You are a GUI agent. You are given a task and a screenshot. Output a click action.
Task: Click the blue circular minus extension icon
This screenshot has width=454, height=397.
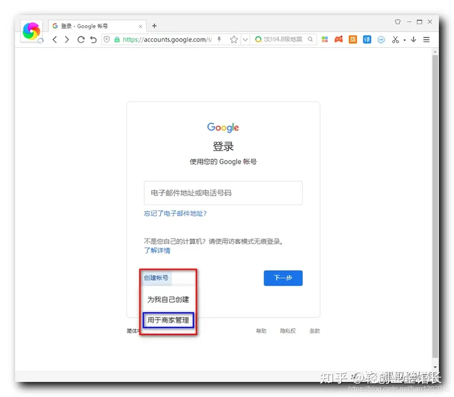[381, 40]
